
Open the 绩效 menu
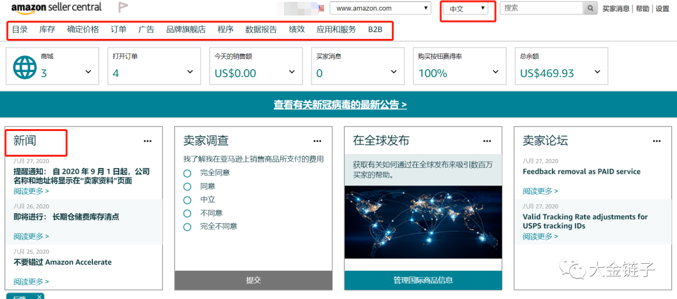(297, 29)
